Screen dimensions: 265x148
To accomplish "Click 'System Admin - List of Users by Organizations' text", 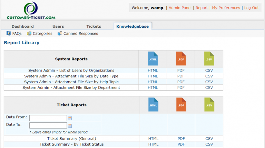I will pyautogui.click(x=71, y=71).
